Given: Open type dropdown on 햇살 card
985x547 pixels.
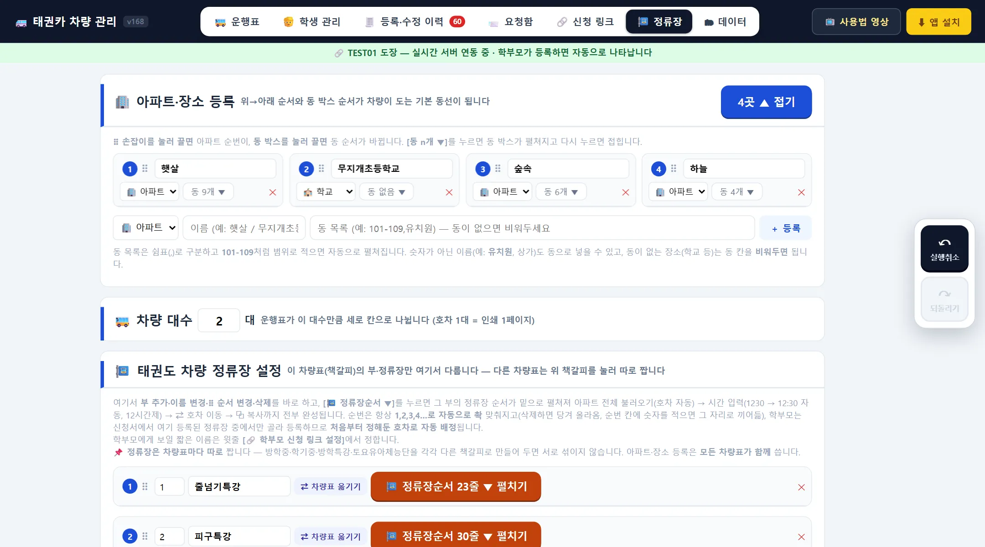Looking at the screenshot, I should pyautogui.click(x=150, y=192).
